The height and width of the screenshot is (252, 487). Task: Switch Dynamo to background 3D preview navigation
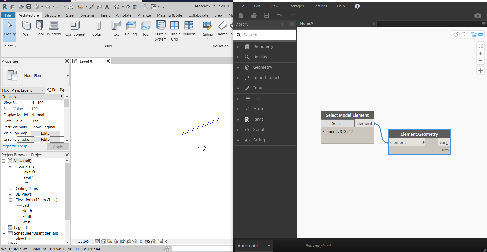(459, 34)
